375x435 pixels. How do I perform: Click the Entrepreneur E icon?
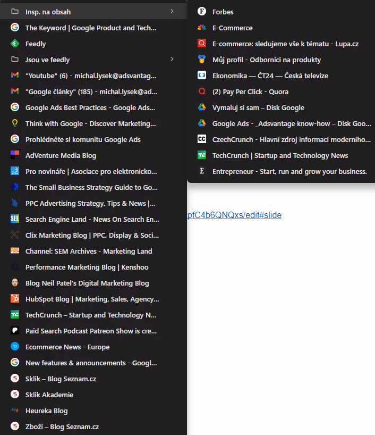pyautogui.click(x=202, y=171)
